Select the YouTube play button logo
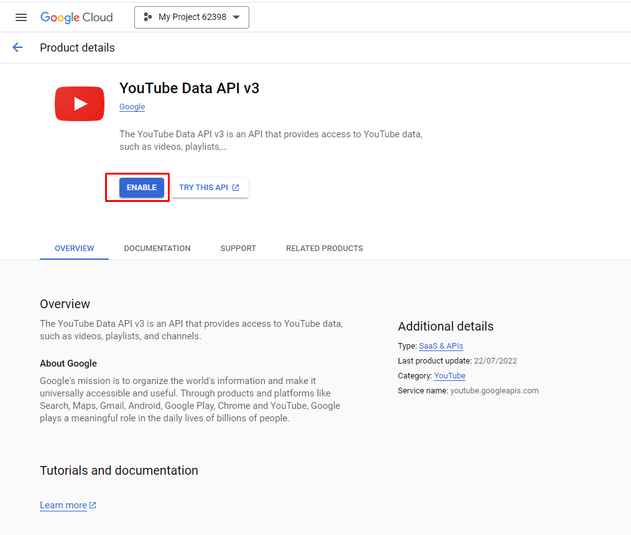The image size is (631, 535). pos(79,103)
